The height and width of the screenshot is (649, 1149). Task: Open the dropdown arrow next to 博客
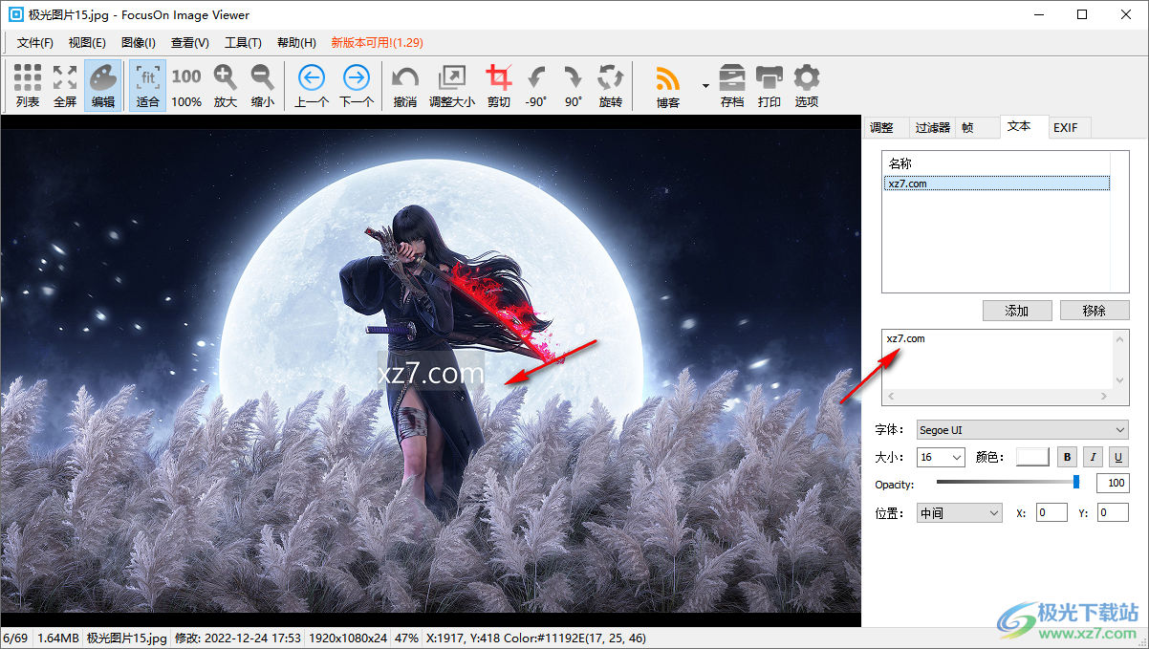click(705, 86)
